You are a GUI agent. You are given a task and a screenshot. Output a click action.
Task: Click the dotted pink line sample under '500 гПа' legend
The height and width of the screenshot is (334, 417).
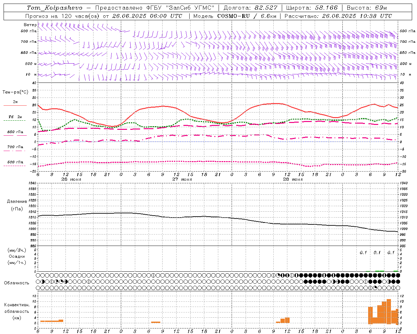pyautogui.click(x=14, y=166)
